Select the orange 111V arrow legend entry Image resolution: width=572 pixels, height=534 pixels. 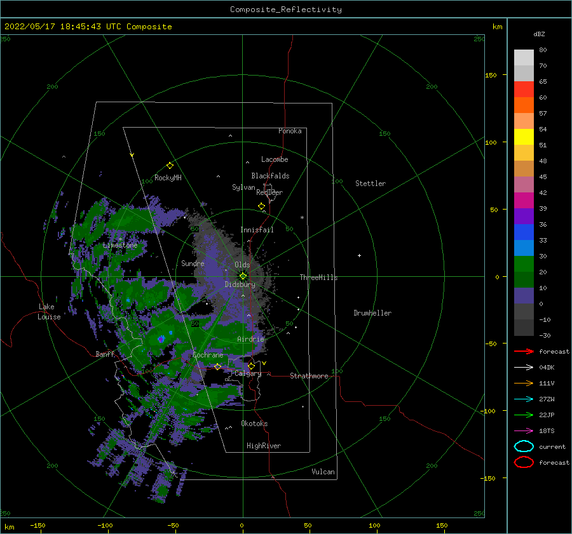point(524,383)
